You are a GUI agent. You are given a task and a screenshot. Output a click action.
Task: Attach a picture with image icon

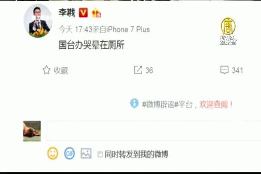click(x=86, y=153)
